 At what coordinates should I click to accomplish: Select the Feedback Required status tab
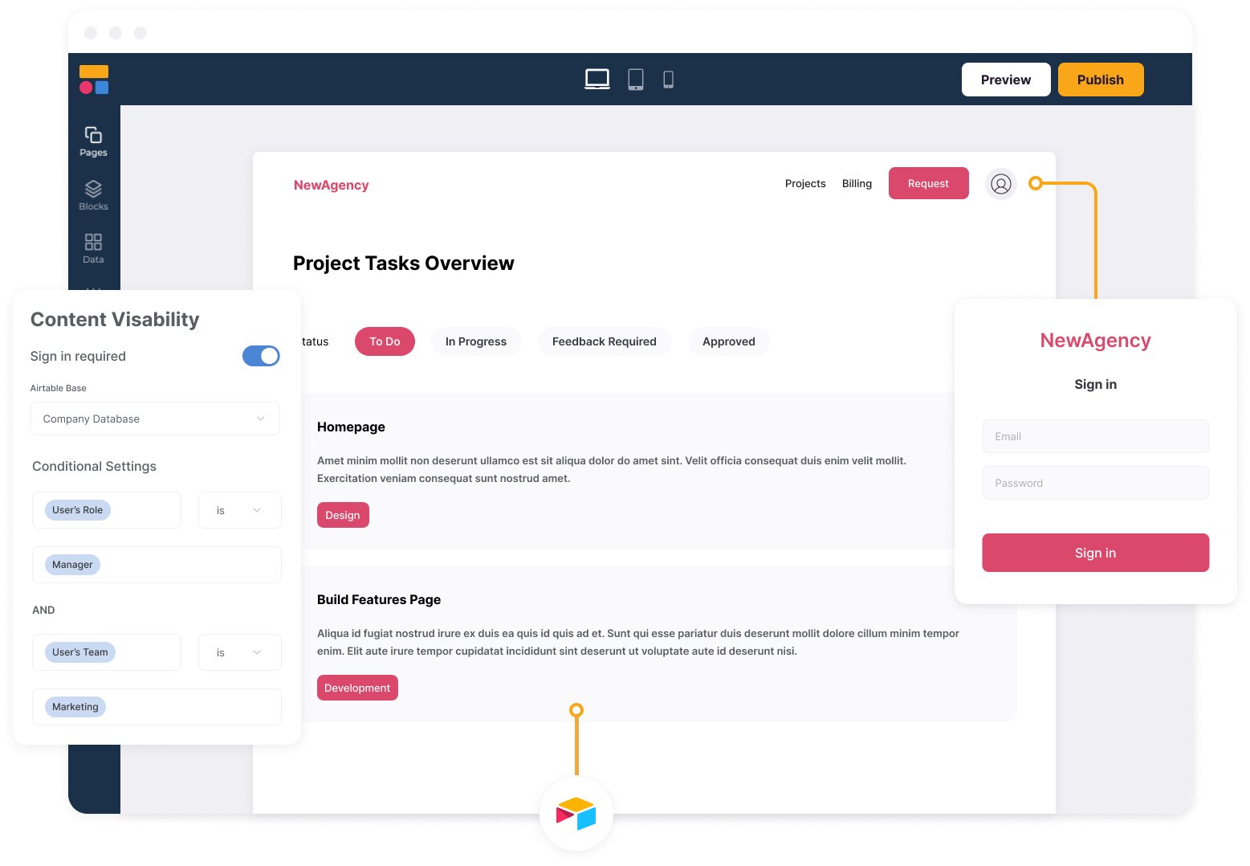pyautogui.click(x=605, y=341)
